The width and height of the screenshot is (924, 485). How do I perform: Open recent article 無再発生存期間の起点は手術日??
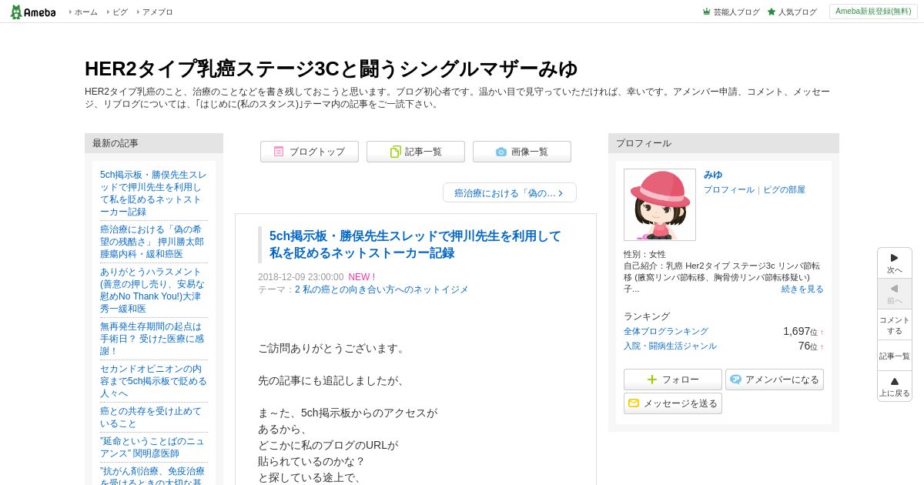click(x=153, y=339)
